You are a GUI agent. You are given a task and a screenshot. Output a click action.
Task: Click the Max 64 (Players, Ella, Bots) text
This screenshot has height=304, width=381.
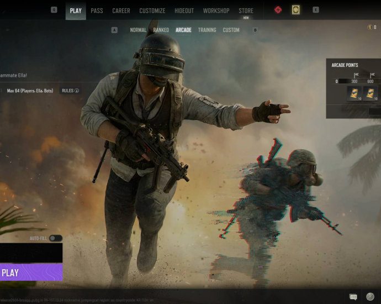[30, 91]
